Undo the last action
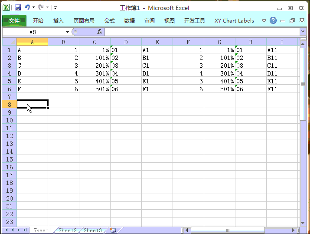This screenshot has height=234, width=310. point(27,7)
